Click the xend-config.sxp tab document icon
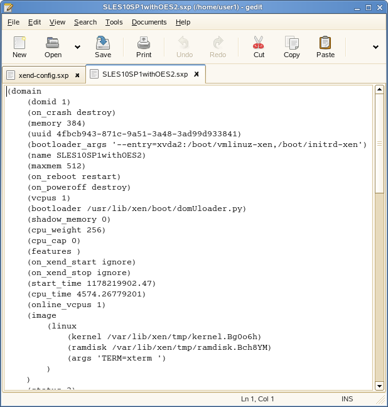 pos(11,75)
